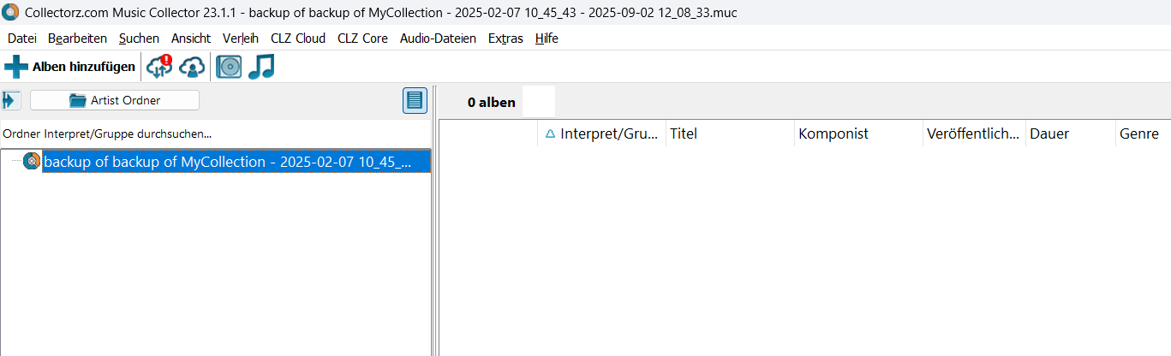Switch to tracks view music note icon
The width and height of the screenshot is (1171, 356).
261,67
